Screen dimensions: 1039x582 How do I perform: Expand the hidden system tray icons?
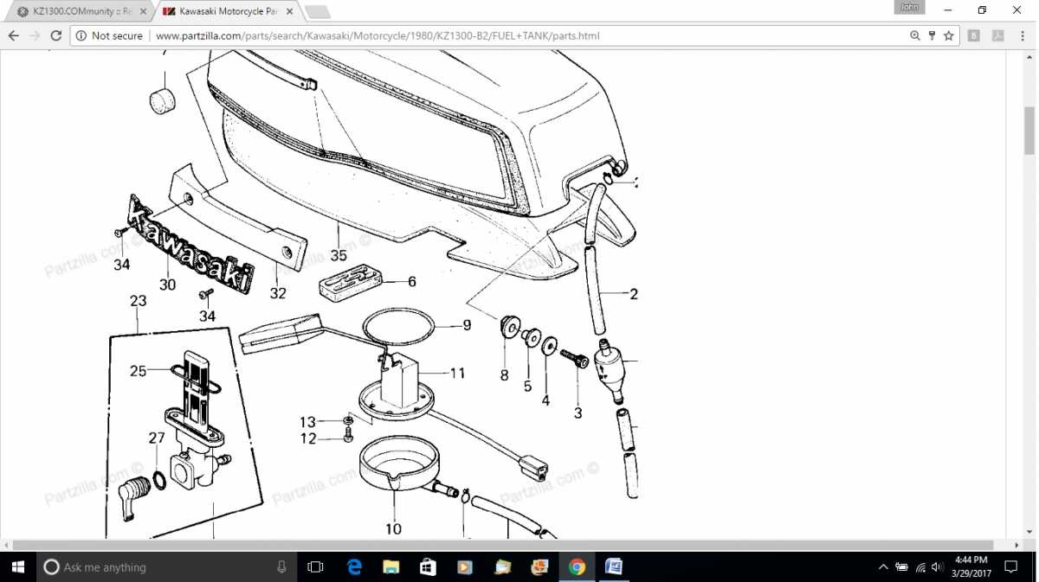[883, 567]
